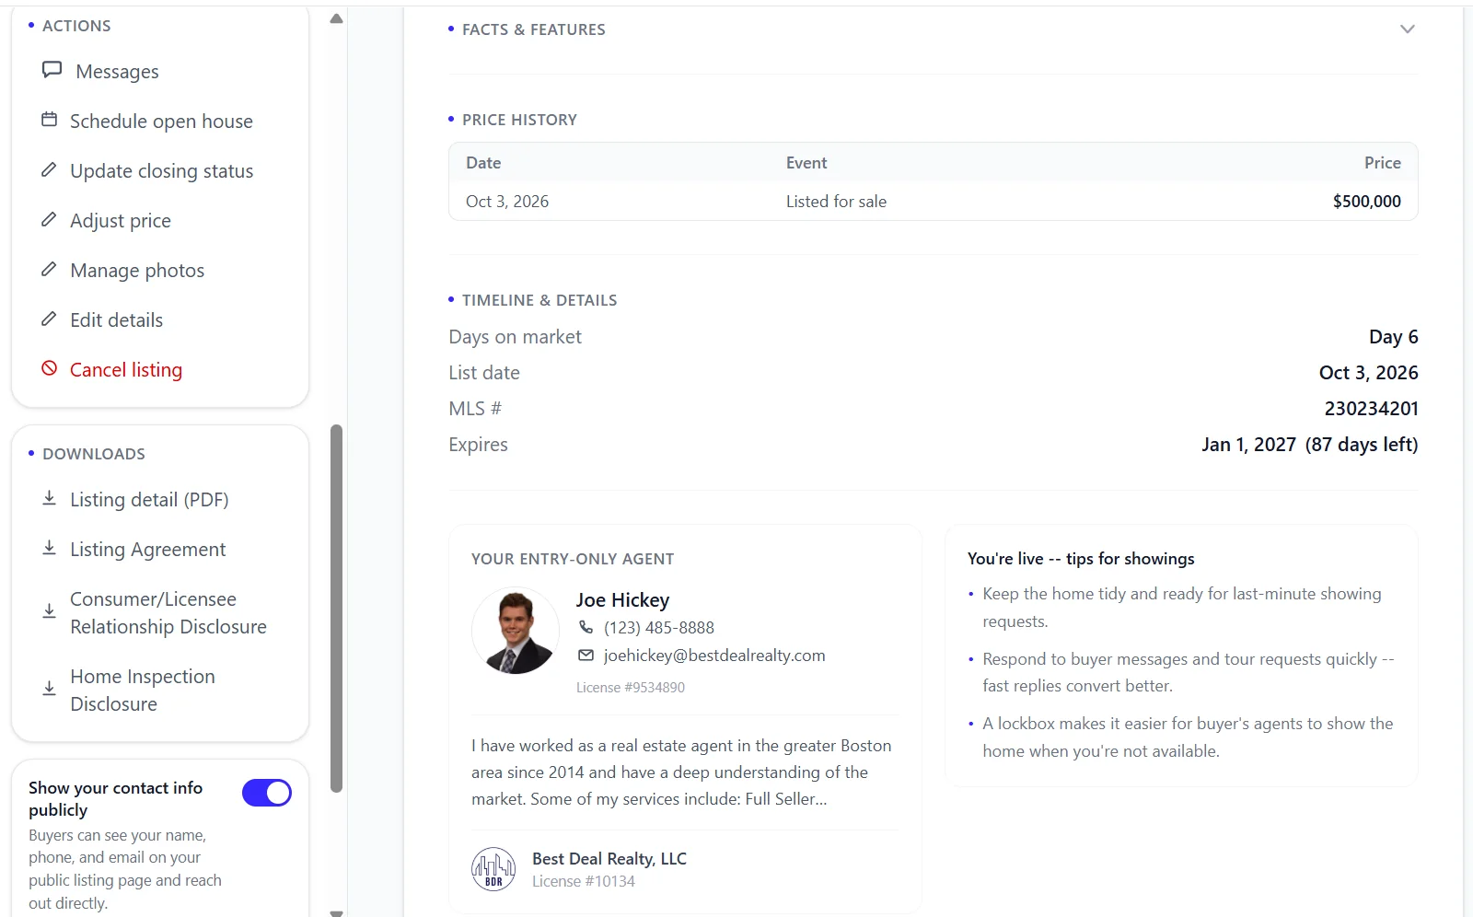Click the Best Deal Realty logo
Image resolution: width=1473 pixels, height=917 pixels.
coord(493,869)
